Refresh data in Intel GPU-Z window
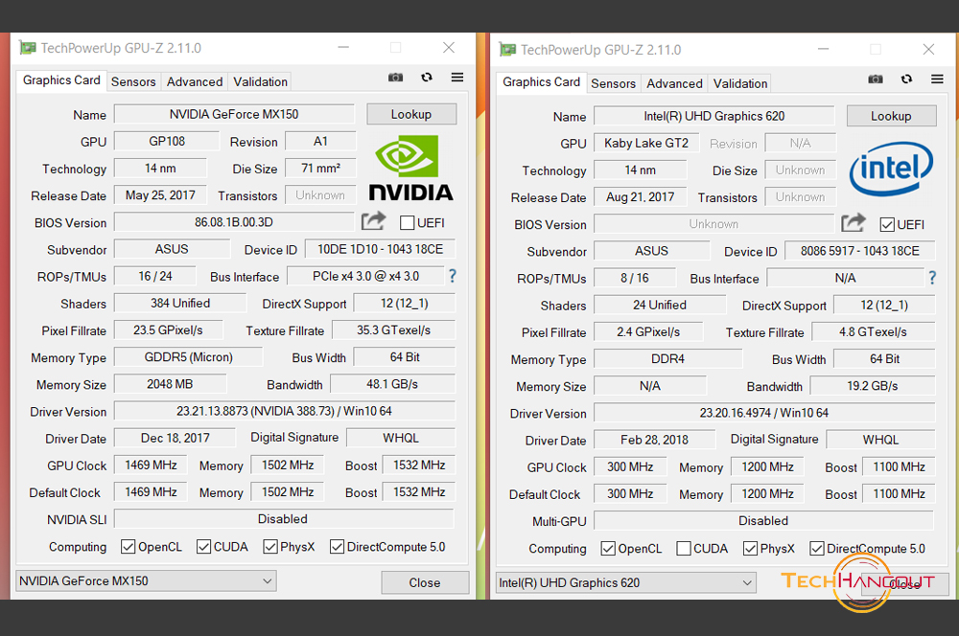 tap(907, 79)
